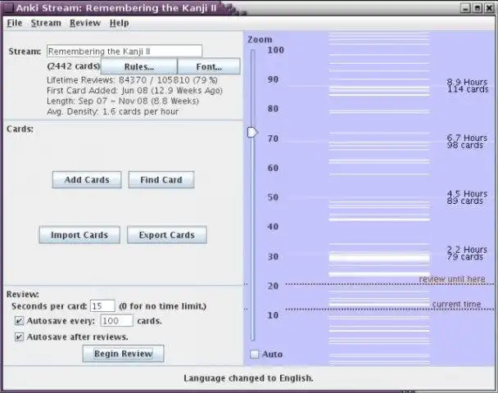Click the Autosave every cards count field
Viewport: 498px width, 393px height.
(x=116, y=321)
